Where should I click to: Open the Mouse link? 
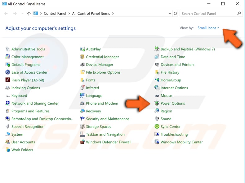pos(166,96)
